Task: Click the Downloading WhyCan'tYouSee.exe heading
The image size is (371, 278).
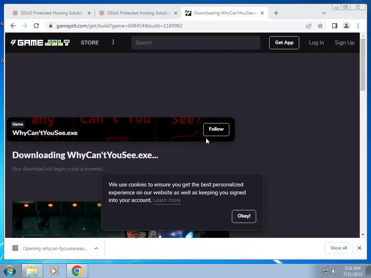Action: pos(85,155)
